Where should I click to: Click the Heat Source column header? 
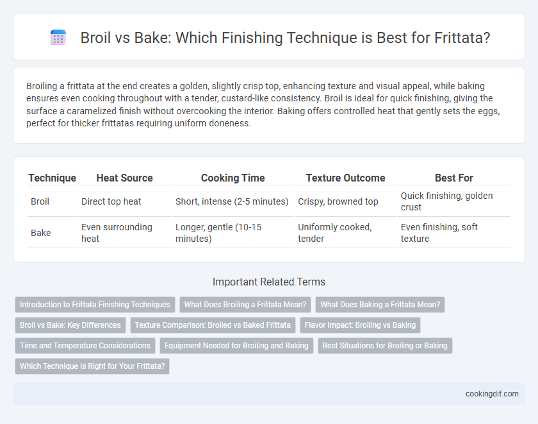coord(124,178)
